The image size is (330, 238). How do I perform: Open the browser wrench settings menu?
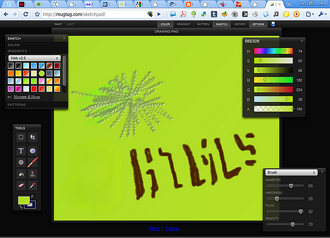click(322, 14)
